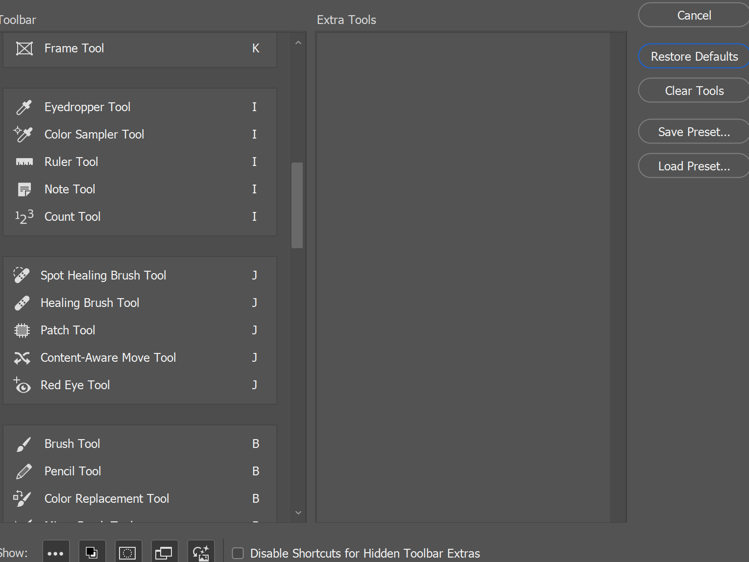Select the Note Tool icon
This screenshot has width=749, height=562.
click(x=24, y=189)
